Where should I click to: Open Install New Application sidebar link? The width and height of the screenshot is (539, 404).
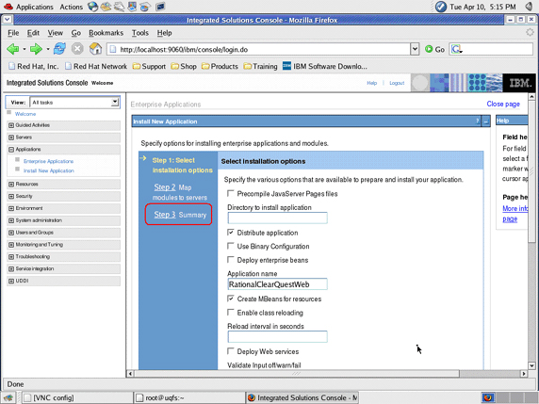point(48,170)
